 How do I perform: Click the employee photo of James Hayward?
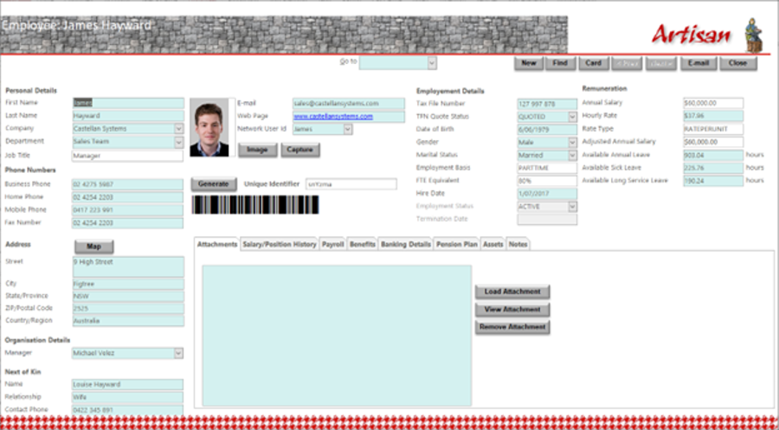click(209, 127)
